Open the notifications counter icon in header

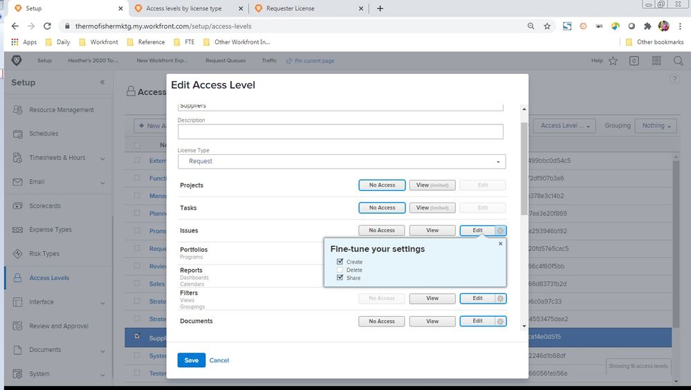coord(634,61)
